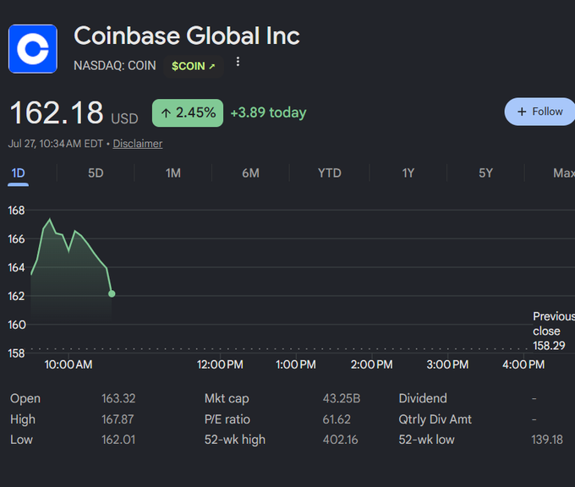This screenshot has height=487, width=575.
Task: View the YTD chart range
Action: tap(330, 173)
